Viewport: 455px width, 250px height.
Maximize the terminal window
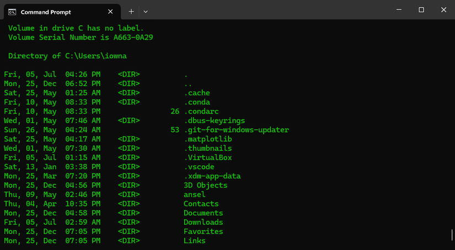pyautogui.click(x=421, y=9)
